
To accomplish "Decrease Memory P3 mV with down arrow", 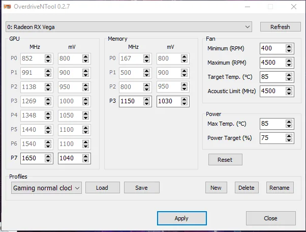I will (184, 104).
